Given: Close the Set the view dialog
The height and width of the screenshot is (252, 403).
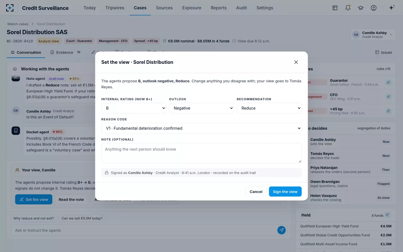Looking at the screenshot, I should point(296,62).
